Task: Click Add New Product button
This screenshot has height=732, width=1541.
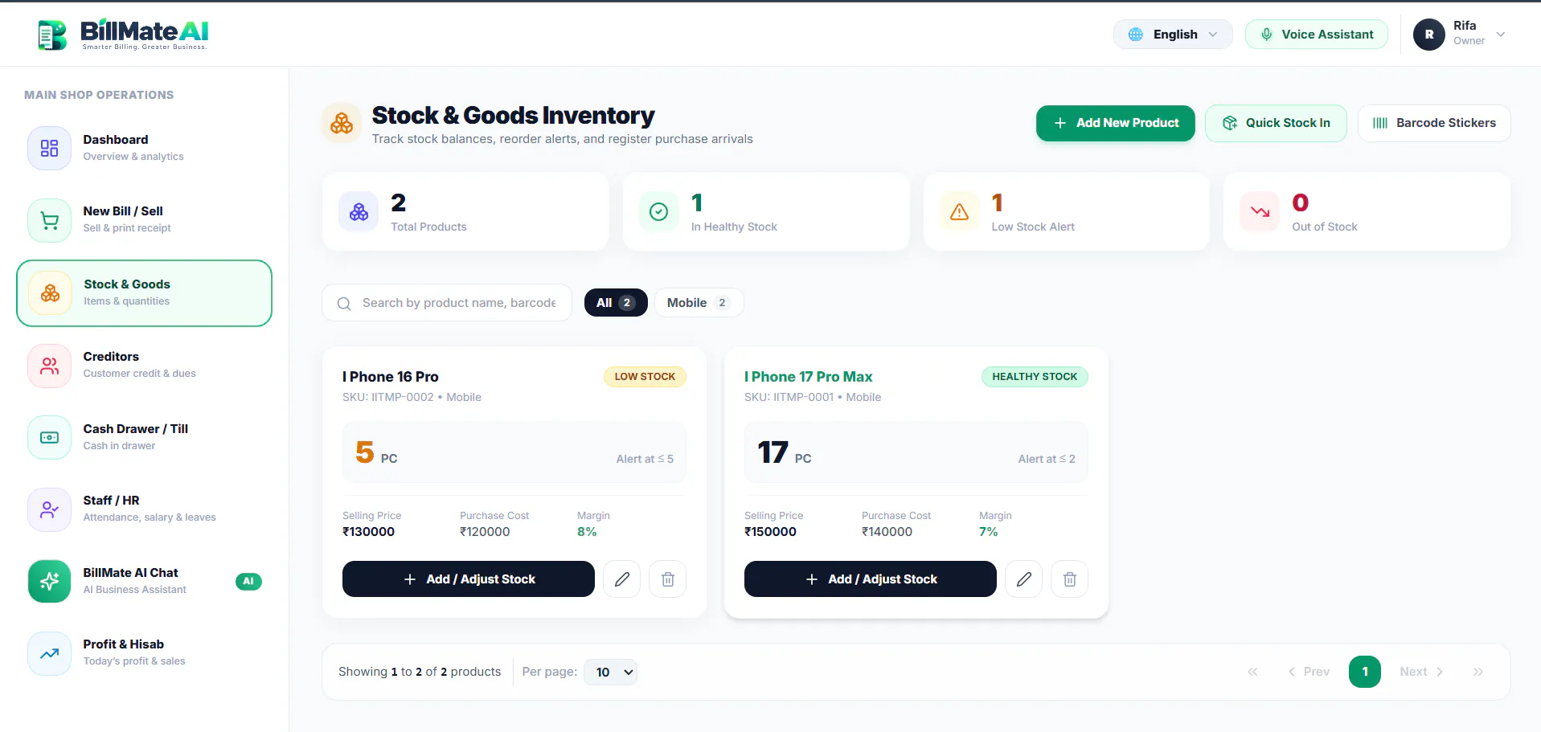Action: coord(1115,123)
